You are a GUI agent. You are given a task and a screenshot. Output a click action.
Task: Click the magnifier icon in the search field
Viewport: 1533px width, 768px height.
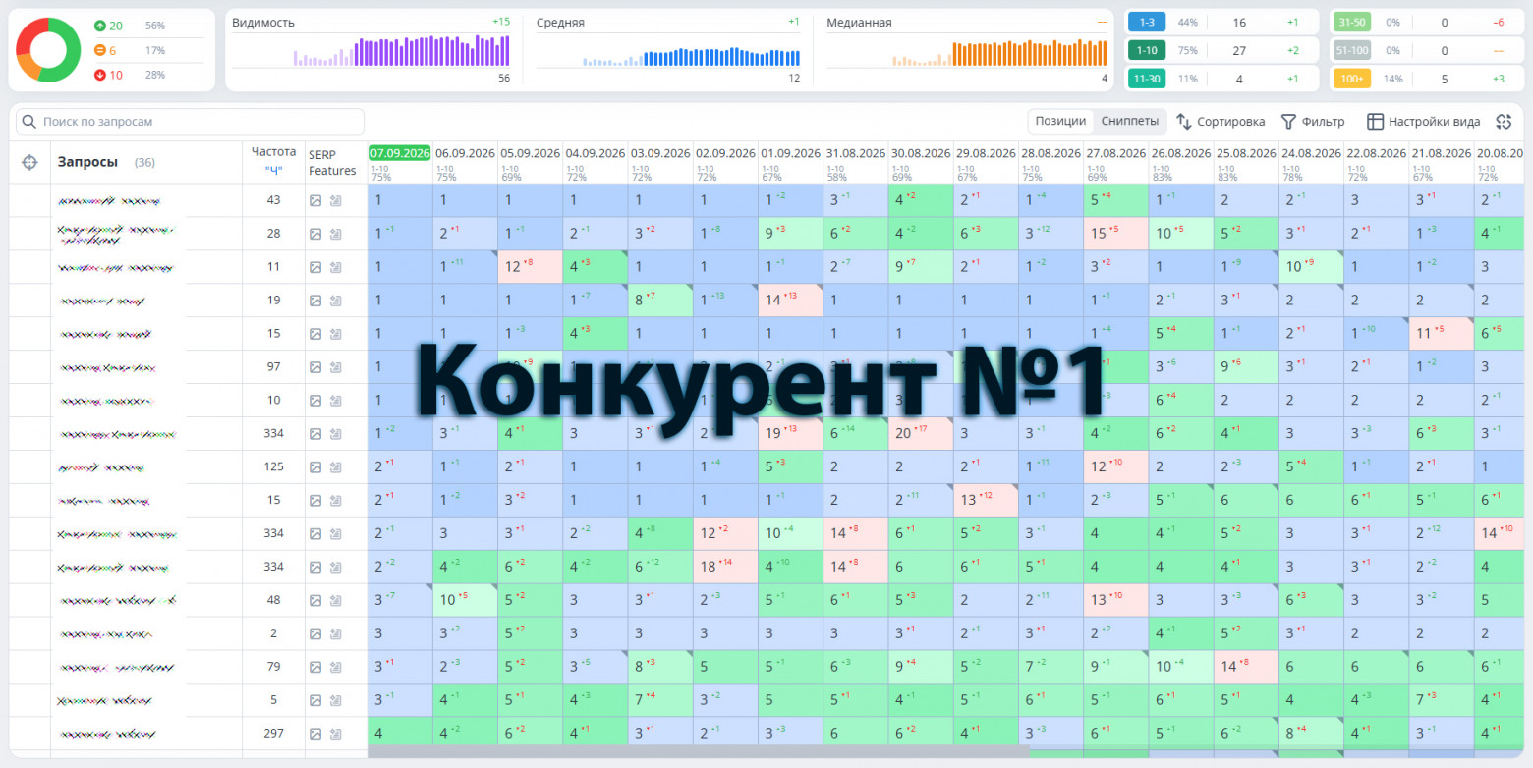click(30, 122)
